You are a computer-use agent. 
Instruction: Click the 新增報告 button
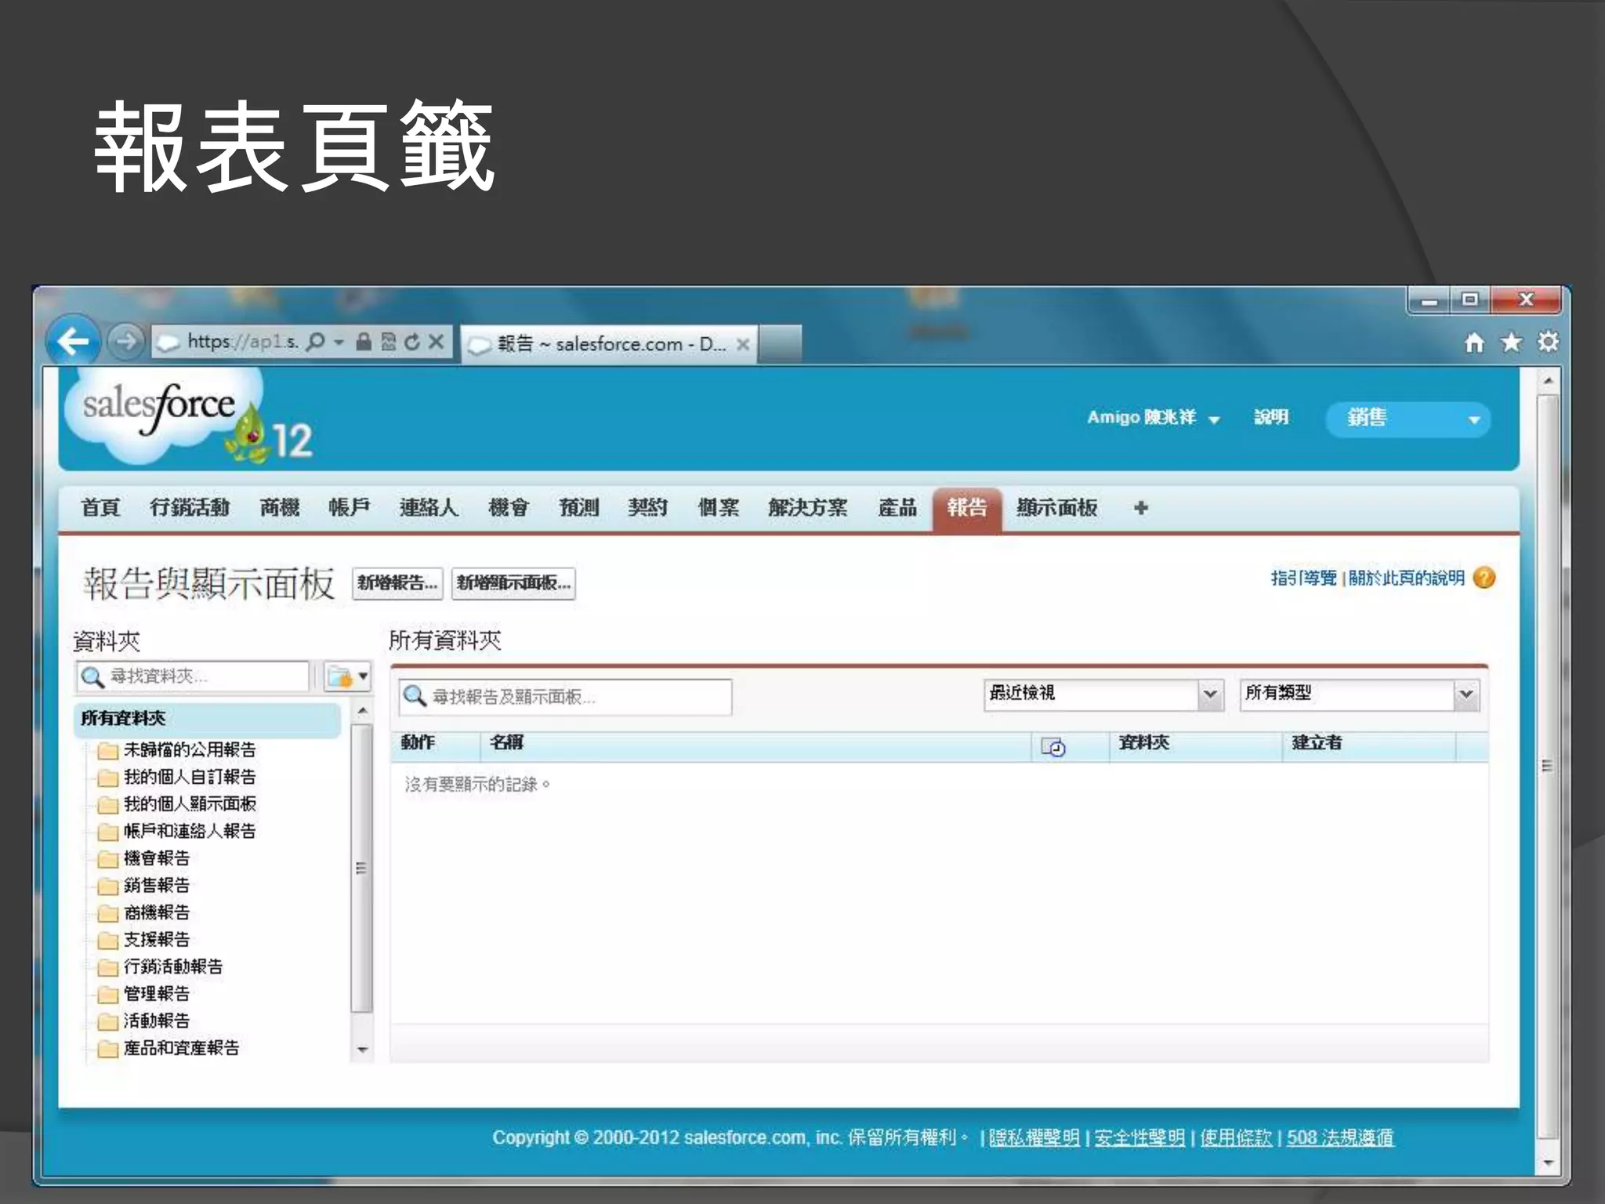(397, 583)
